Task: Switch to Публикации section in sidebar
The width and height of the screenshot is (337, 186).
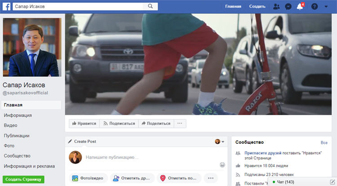Action: [x=17, y=135]
